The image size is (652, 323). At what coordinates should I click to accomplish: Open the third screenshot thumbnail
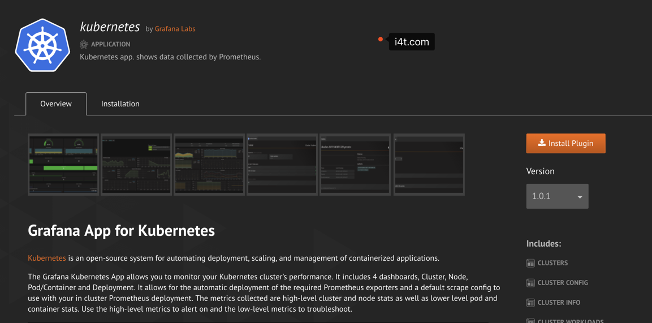[209, 165]
